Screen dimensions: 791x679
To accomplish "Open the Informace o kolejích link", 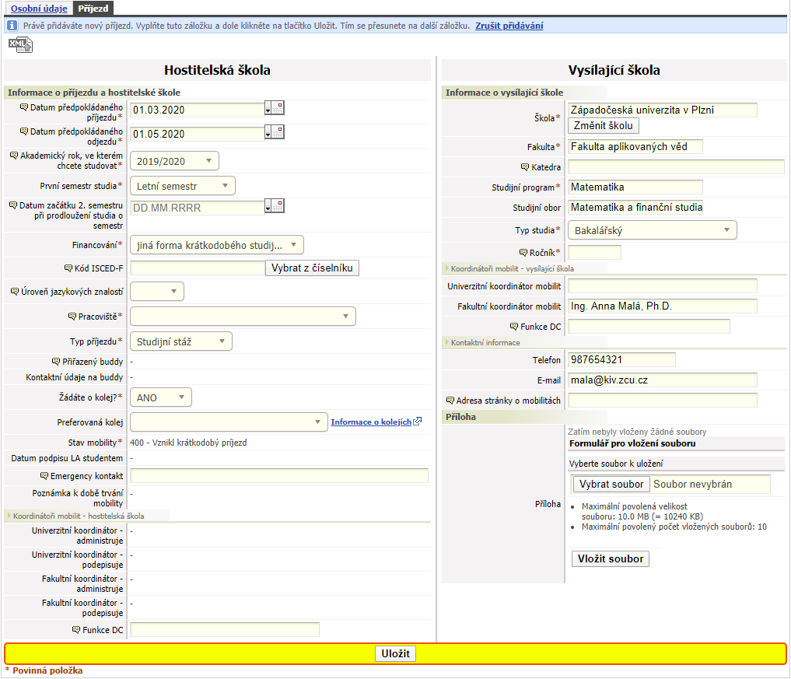I will click(x=371, y=422).
